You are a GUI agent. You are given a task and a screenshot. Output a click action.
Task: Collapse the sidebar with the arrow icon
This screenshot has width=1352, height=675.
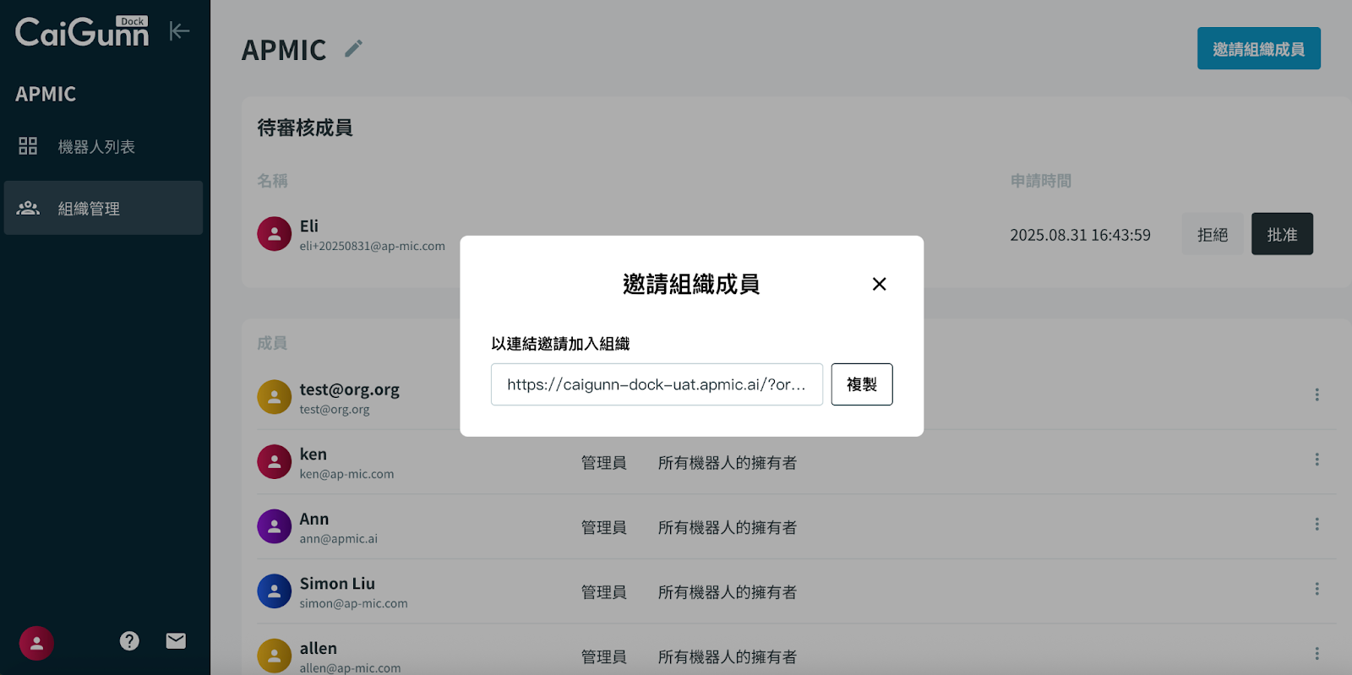pos(179,31)
